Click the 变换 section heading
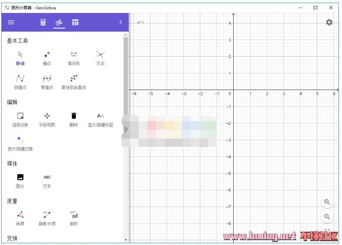 (x=12, y=238)
